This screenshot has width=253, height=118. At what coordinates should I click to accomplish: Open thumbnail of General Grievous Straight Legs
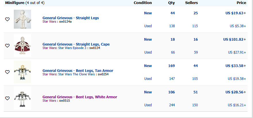point(22,19)
